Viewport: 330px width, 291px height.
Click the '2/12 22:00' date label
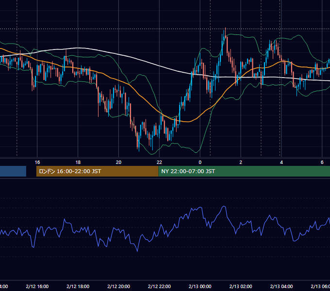[x=159, y=286]
